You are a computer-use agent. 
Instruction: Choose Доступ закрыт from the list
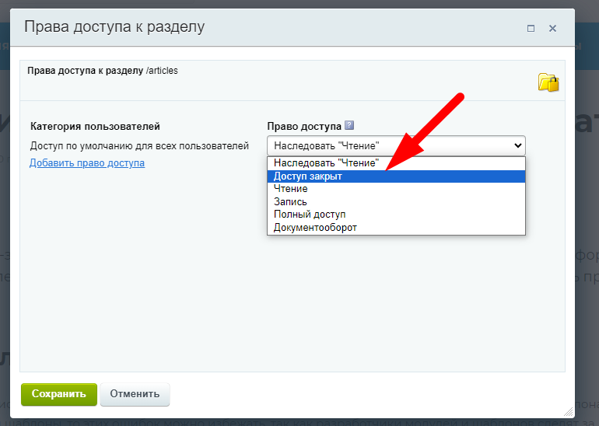pos(308,176)
